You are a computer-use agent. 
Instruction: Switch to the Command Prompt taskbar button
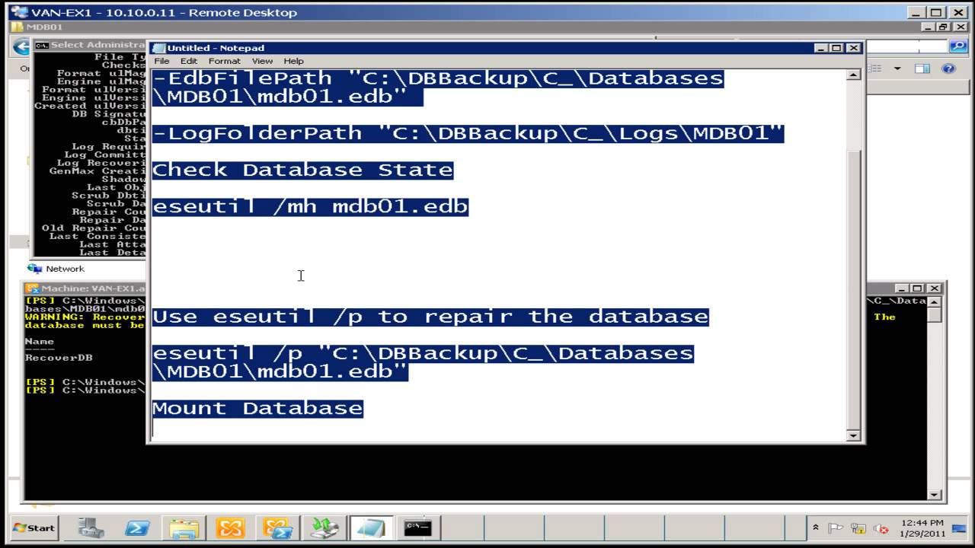(417, 527)
